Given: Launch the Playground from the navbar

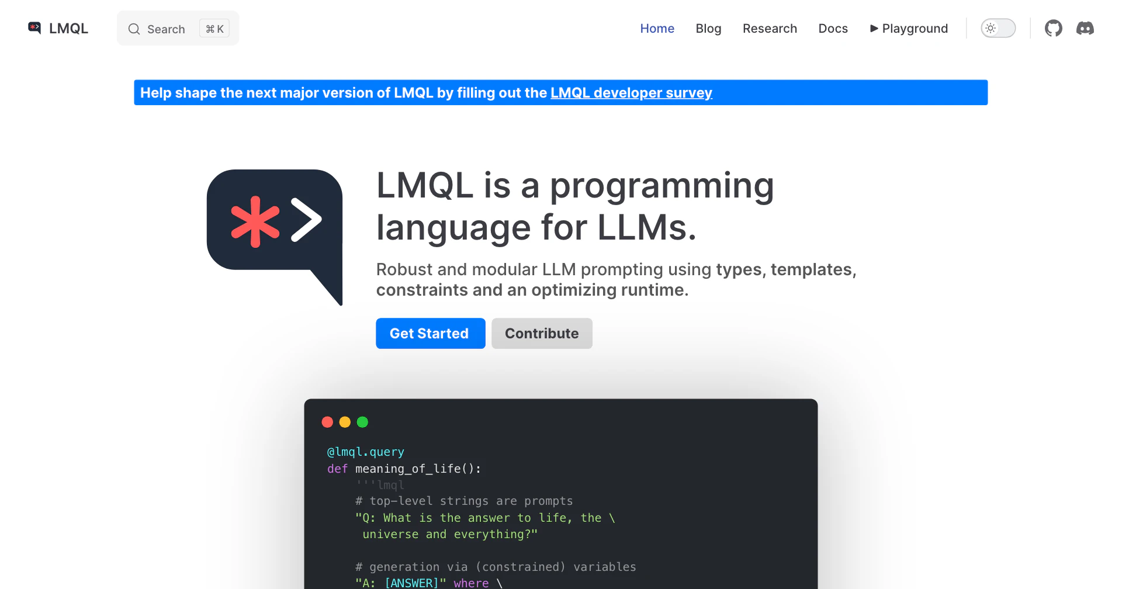Looking at the screenshot, I should (909, 28).
